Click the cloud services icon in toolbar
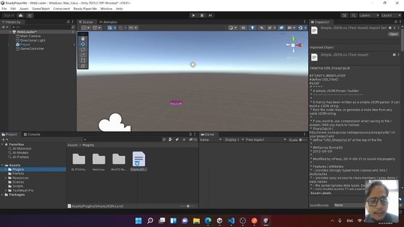 21,15
